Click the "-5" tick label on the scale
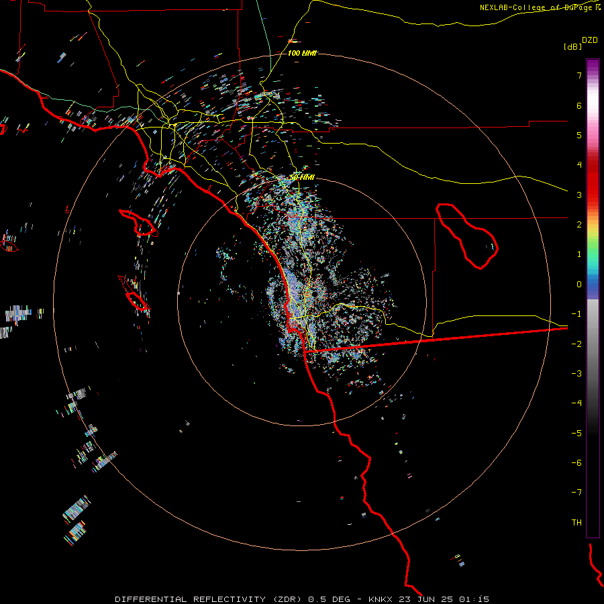The image size is (604, 604). click(576, 434)
